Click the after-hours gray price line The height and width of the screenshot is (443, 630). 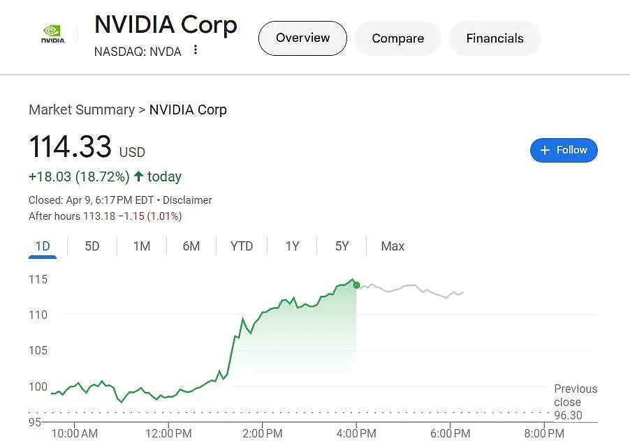(410, 290)
